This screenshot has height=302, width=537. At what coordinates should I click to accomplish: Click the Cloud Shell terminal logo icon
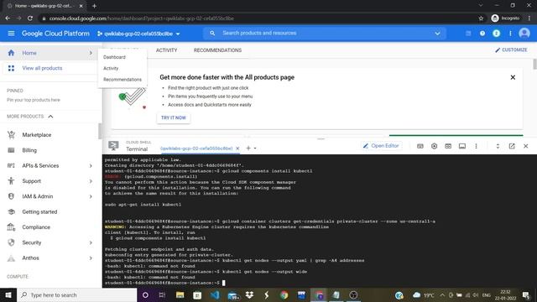click(x=113, y=146)
